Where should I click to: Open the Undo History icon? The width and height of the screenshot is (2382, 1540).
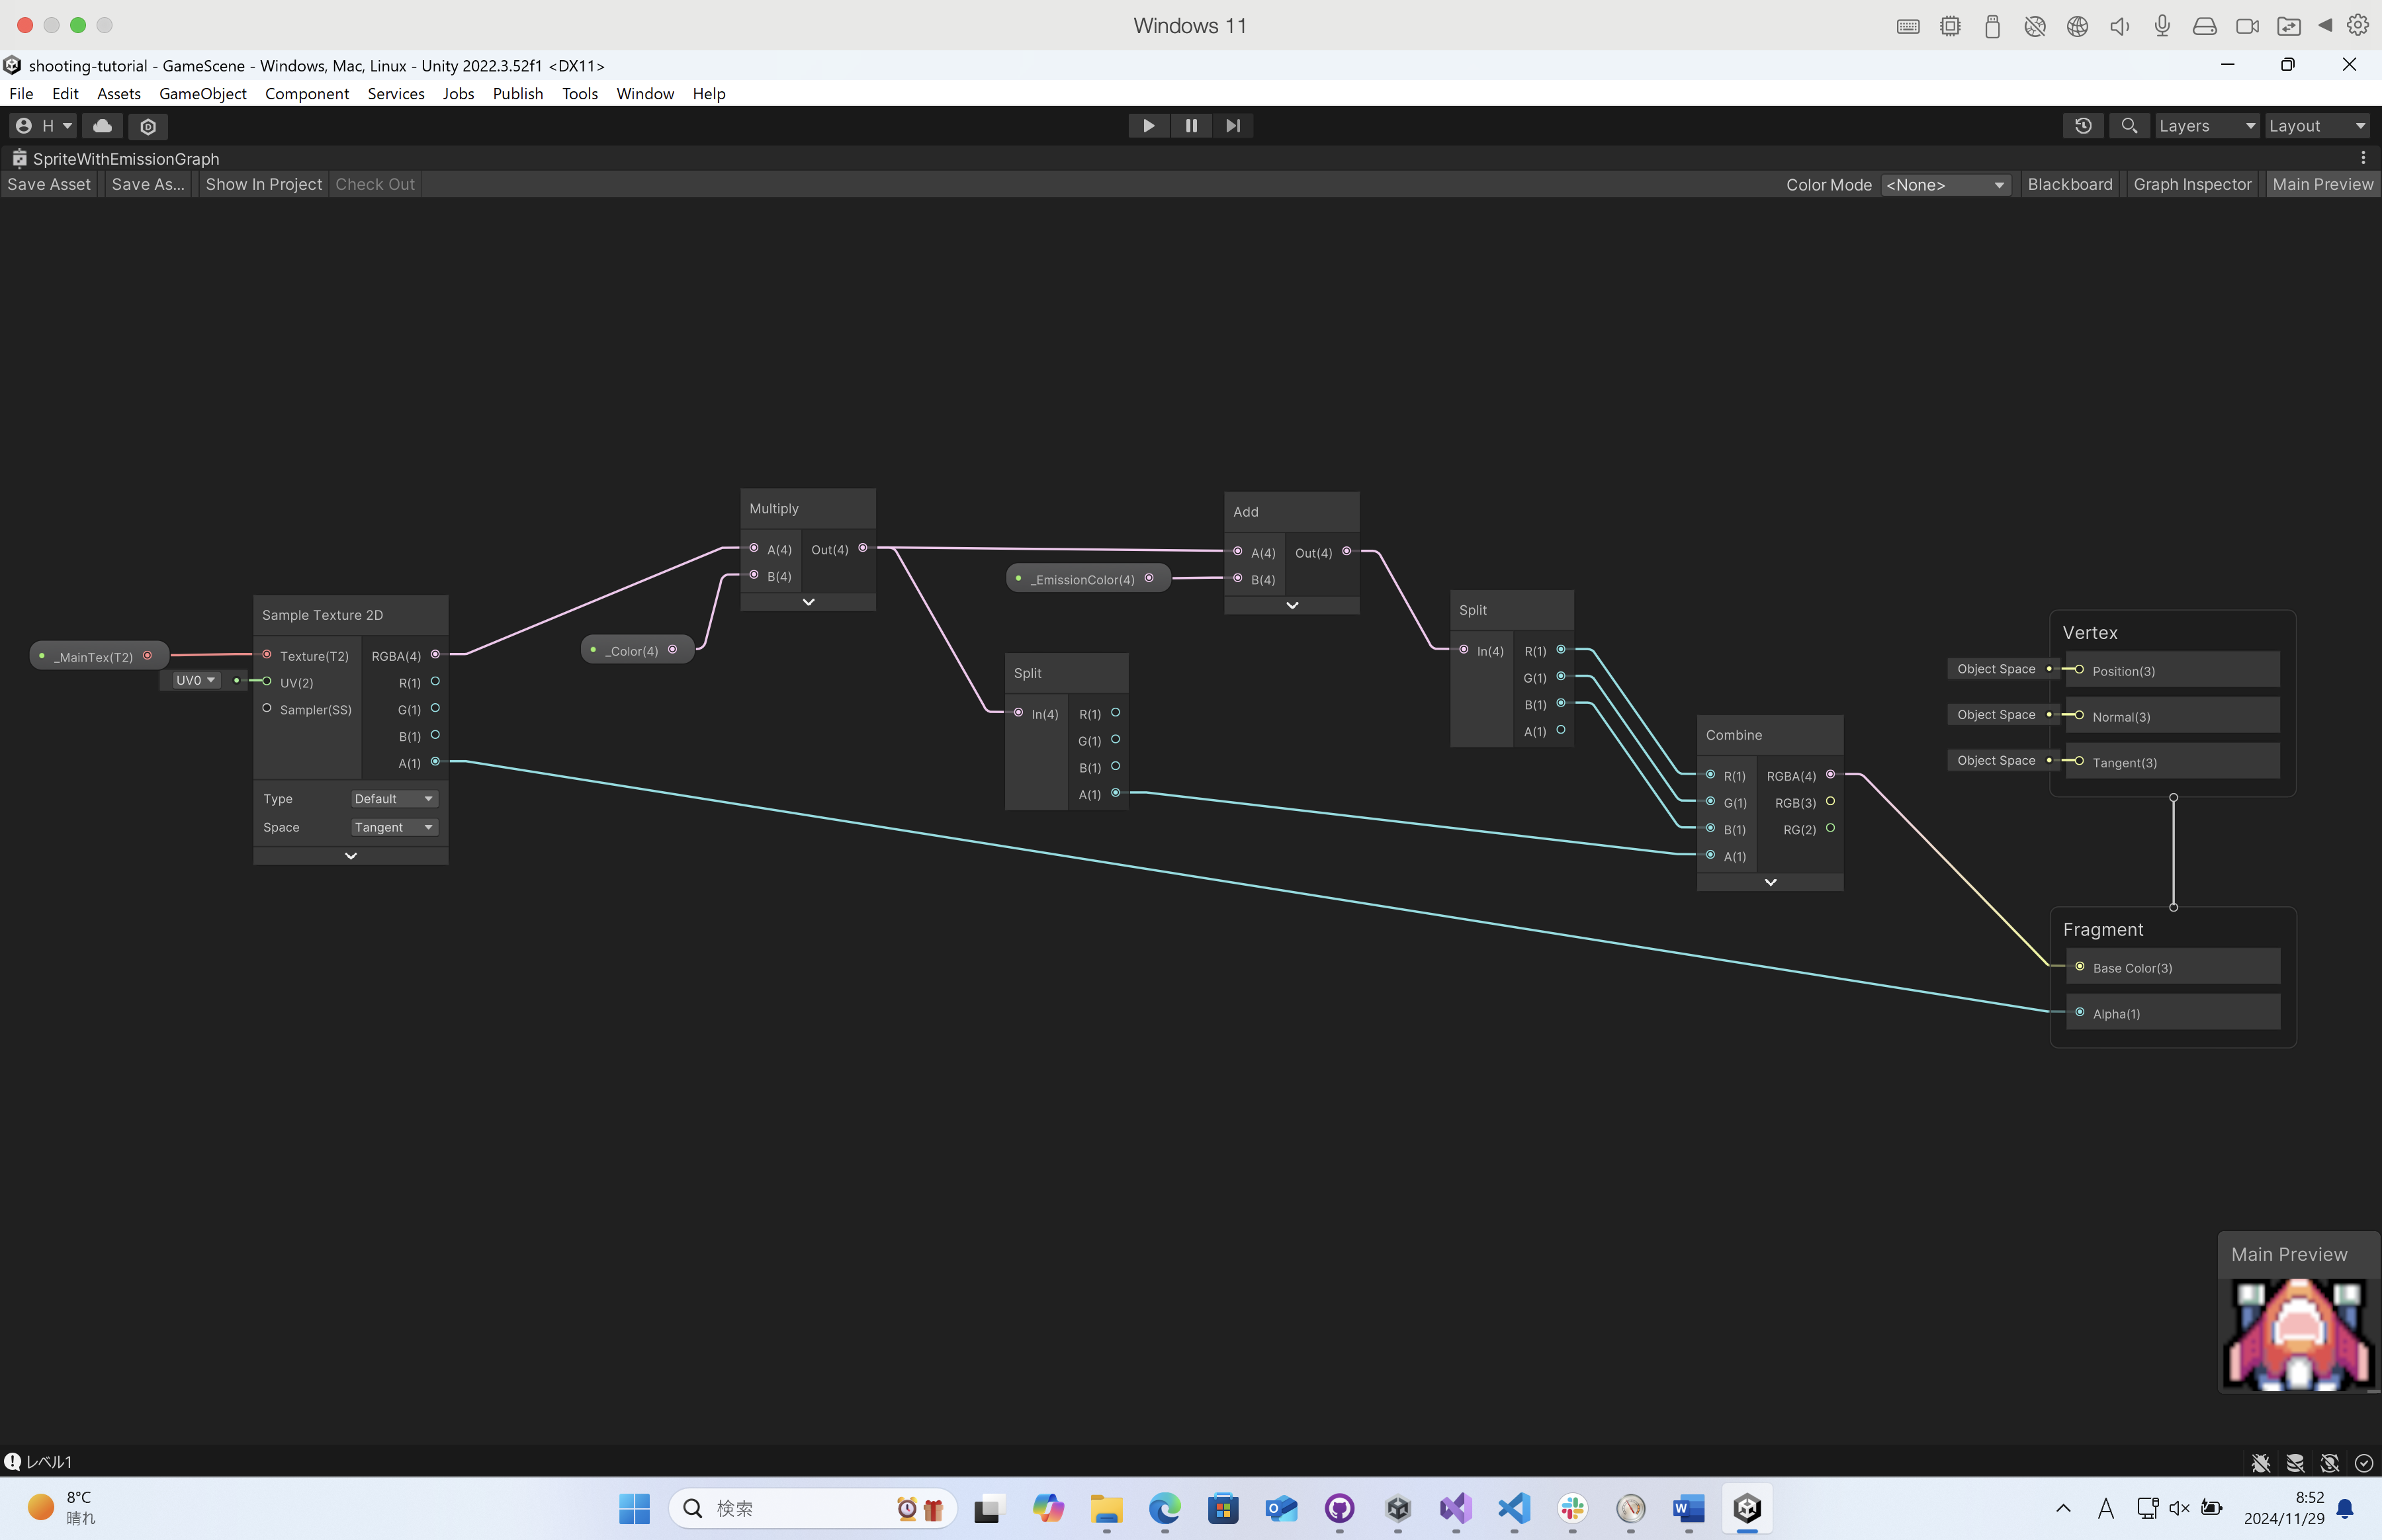[x=2083, y=126]
